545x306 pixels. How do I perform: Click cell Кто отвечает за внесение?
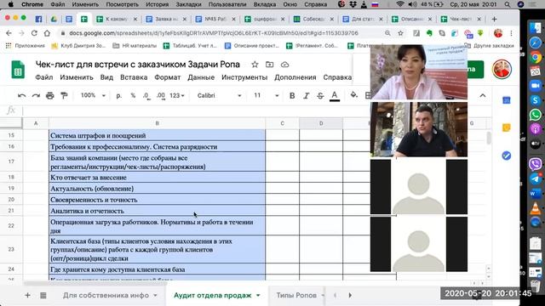tap(157, 178)
